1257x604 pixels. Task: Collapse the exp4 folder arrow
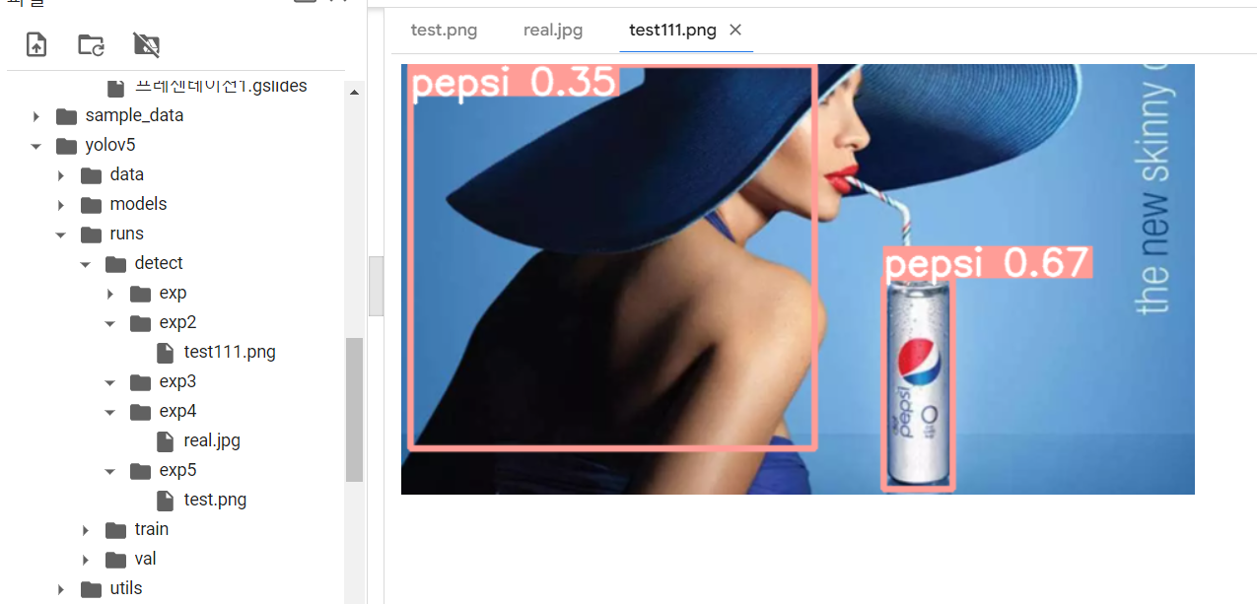tap(110, 412)
